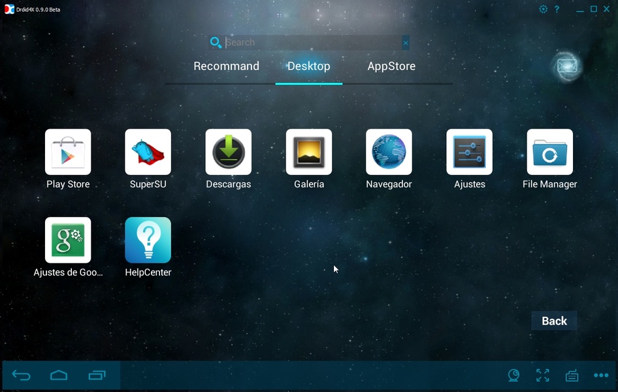The image size is (618, 392).
Task: Select the Desktop tab
Action: coord(308,66)
